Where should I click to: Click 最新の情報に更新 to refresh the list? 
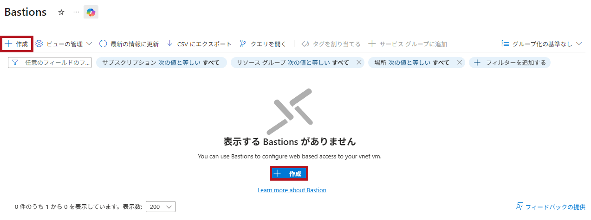click(129, 44)
